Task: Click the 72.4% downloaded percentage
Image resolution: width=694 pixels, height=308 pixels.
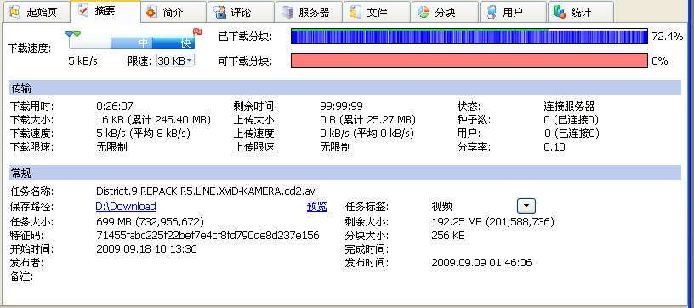Action: click(x=668, y=37)
